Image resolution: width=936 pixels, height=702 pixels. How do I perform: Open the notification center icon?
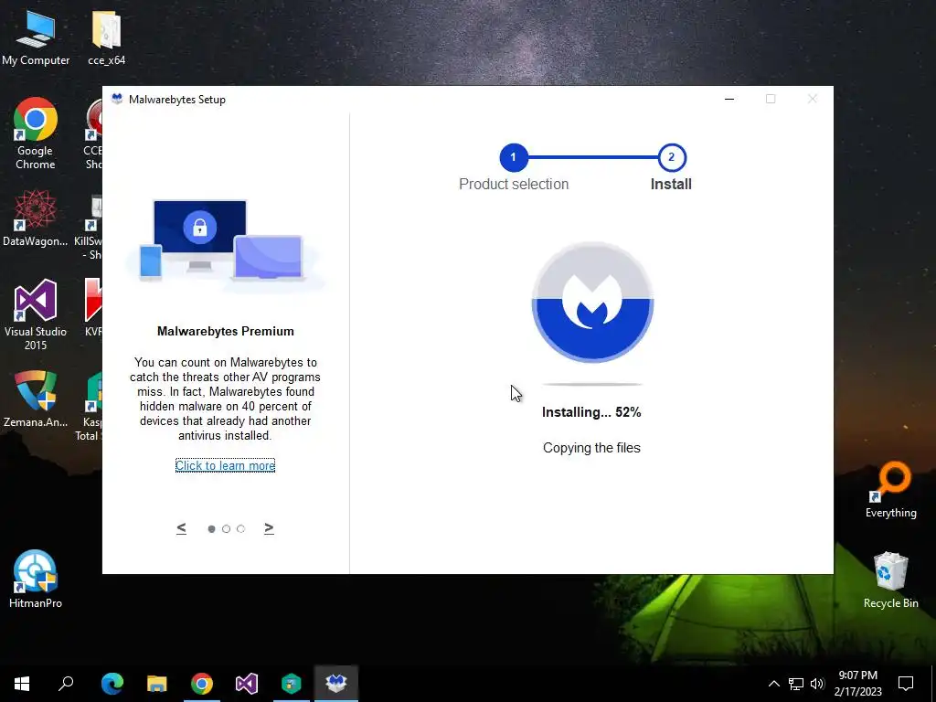click(906, 684)
